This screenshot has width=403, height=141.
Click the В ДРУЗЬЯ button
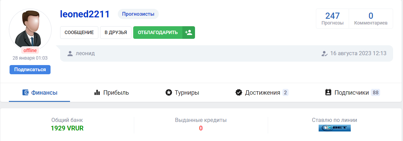pos(116,33)
